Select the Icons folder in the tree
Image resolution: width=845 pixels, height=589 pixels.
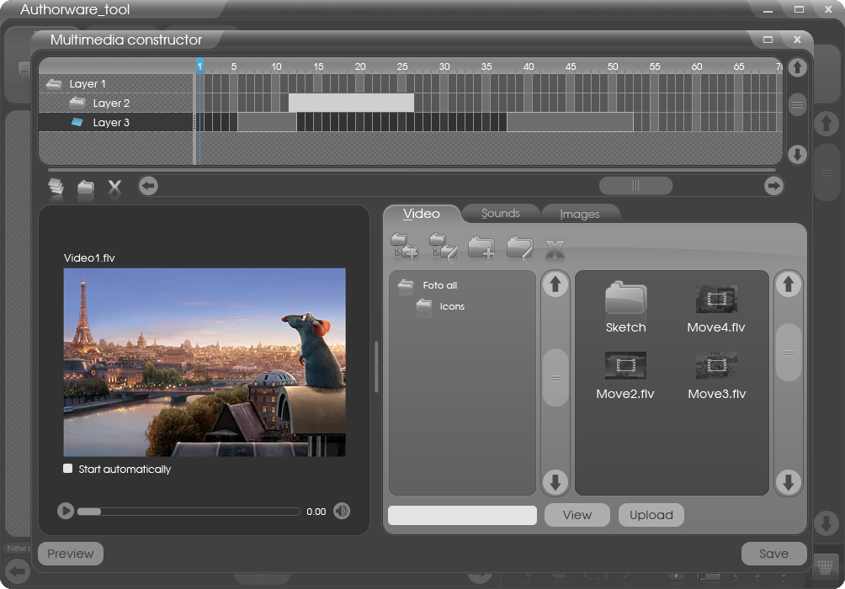(451, 306)
